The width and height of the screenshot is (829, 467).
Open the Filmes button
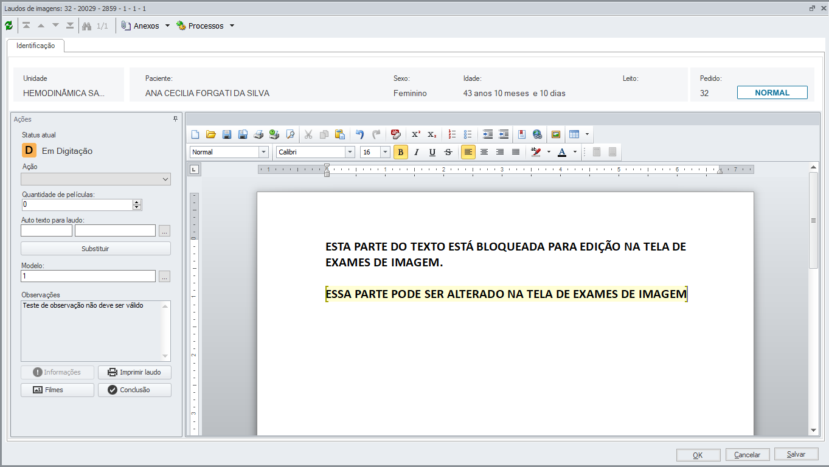pos(57,390)
